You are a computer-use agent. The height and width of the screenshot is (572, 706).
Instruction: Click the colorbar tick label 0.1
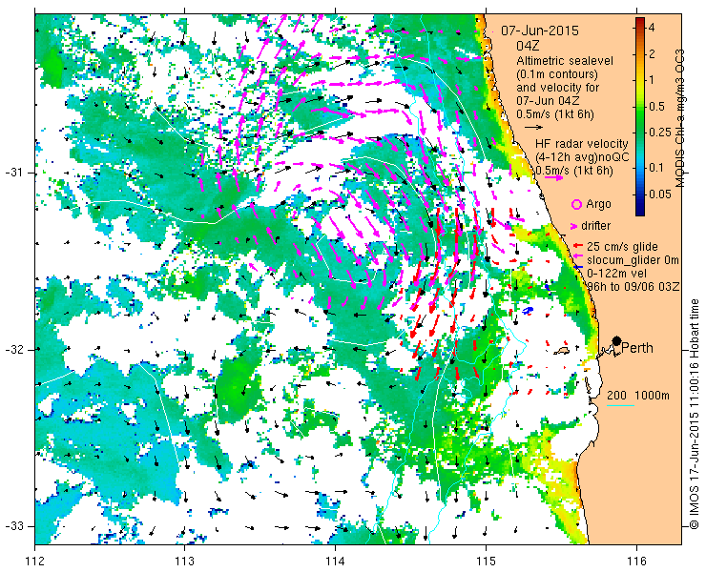pos(656,168)
